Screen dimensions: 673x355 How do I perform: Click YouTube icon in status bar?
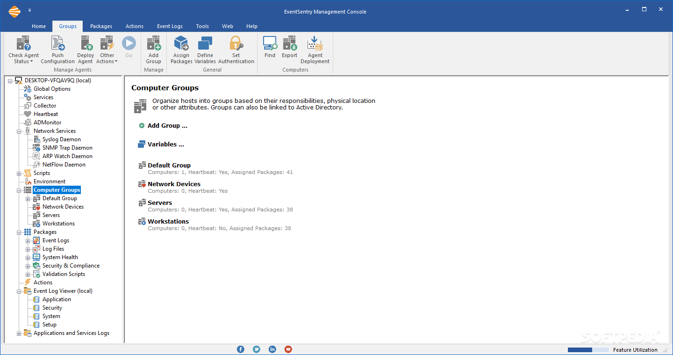pyautogui.click(x=288, y=349)
